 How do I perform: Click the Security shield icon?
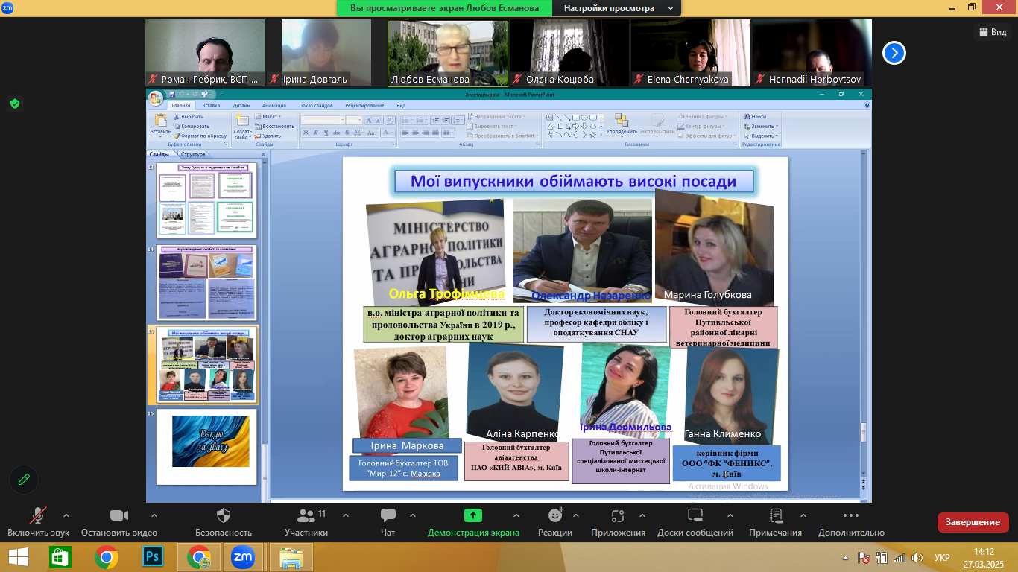click(223, 515)
